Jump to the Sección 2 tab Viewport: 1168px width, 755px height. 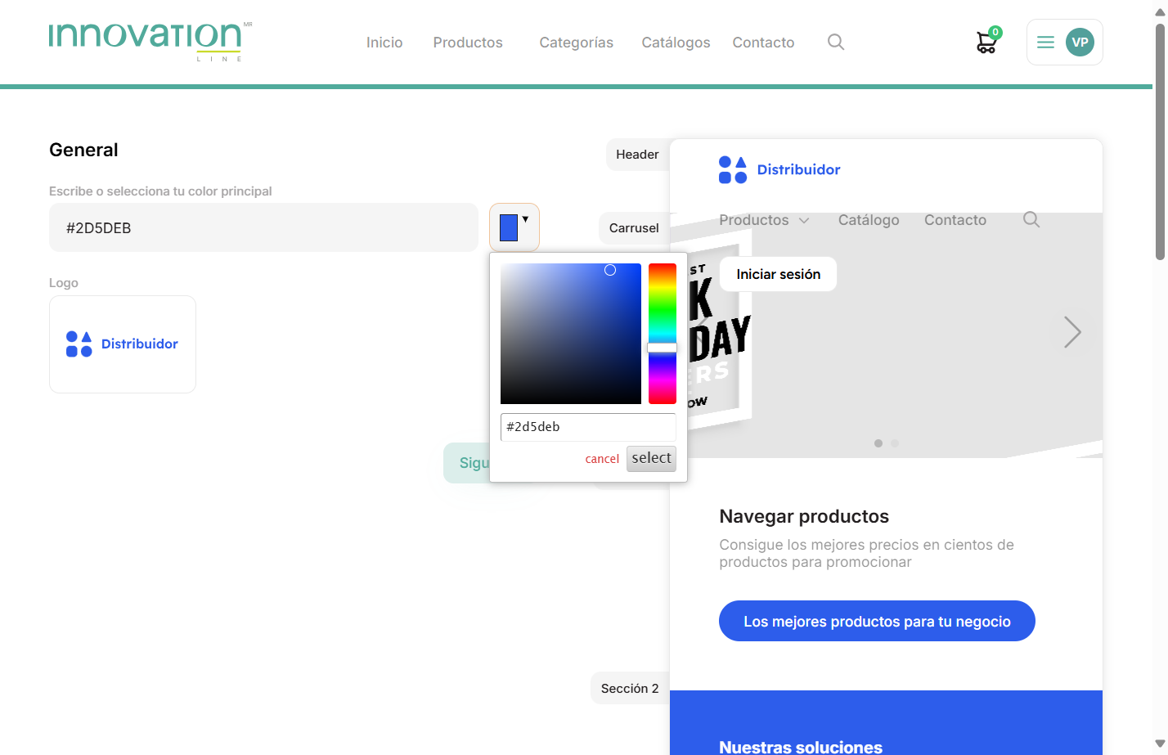[x=630, y=689]
